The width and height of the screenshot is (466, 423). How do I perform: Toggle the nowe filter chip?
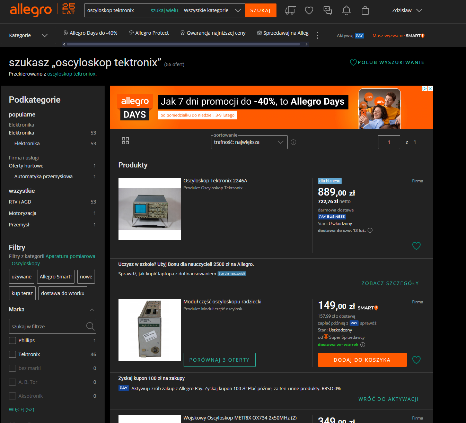86,277
